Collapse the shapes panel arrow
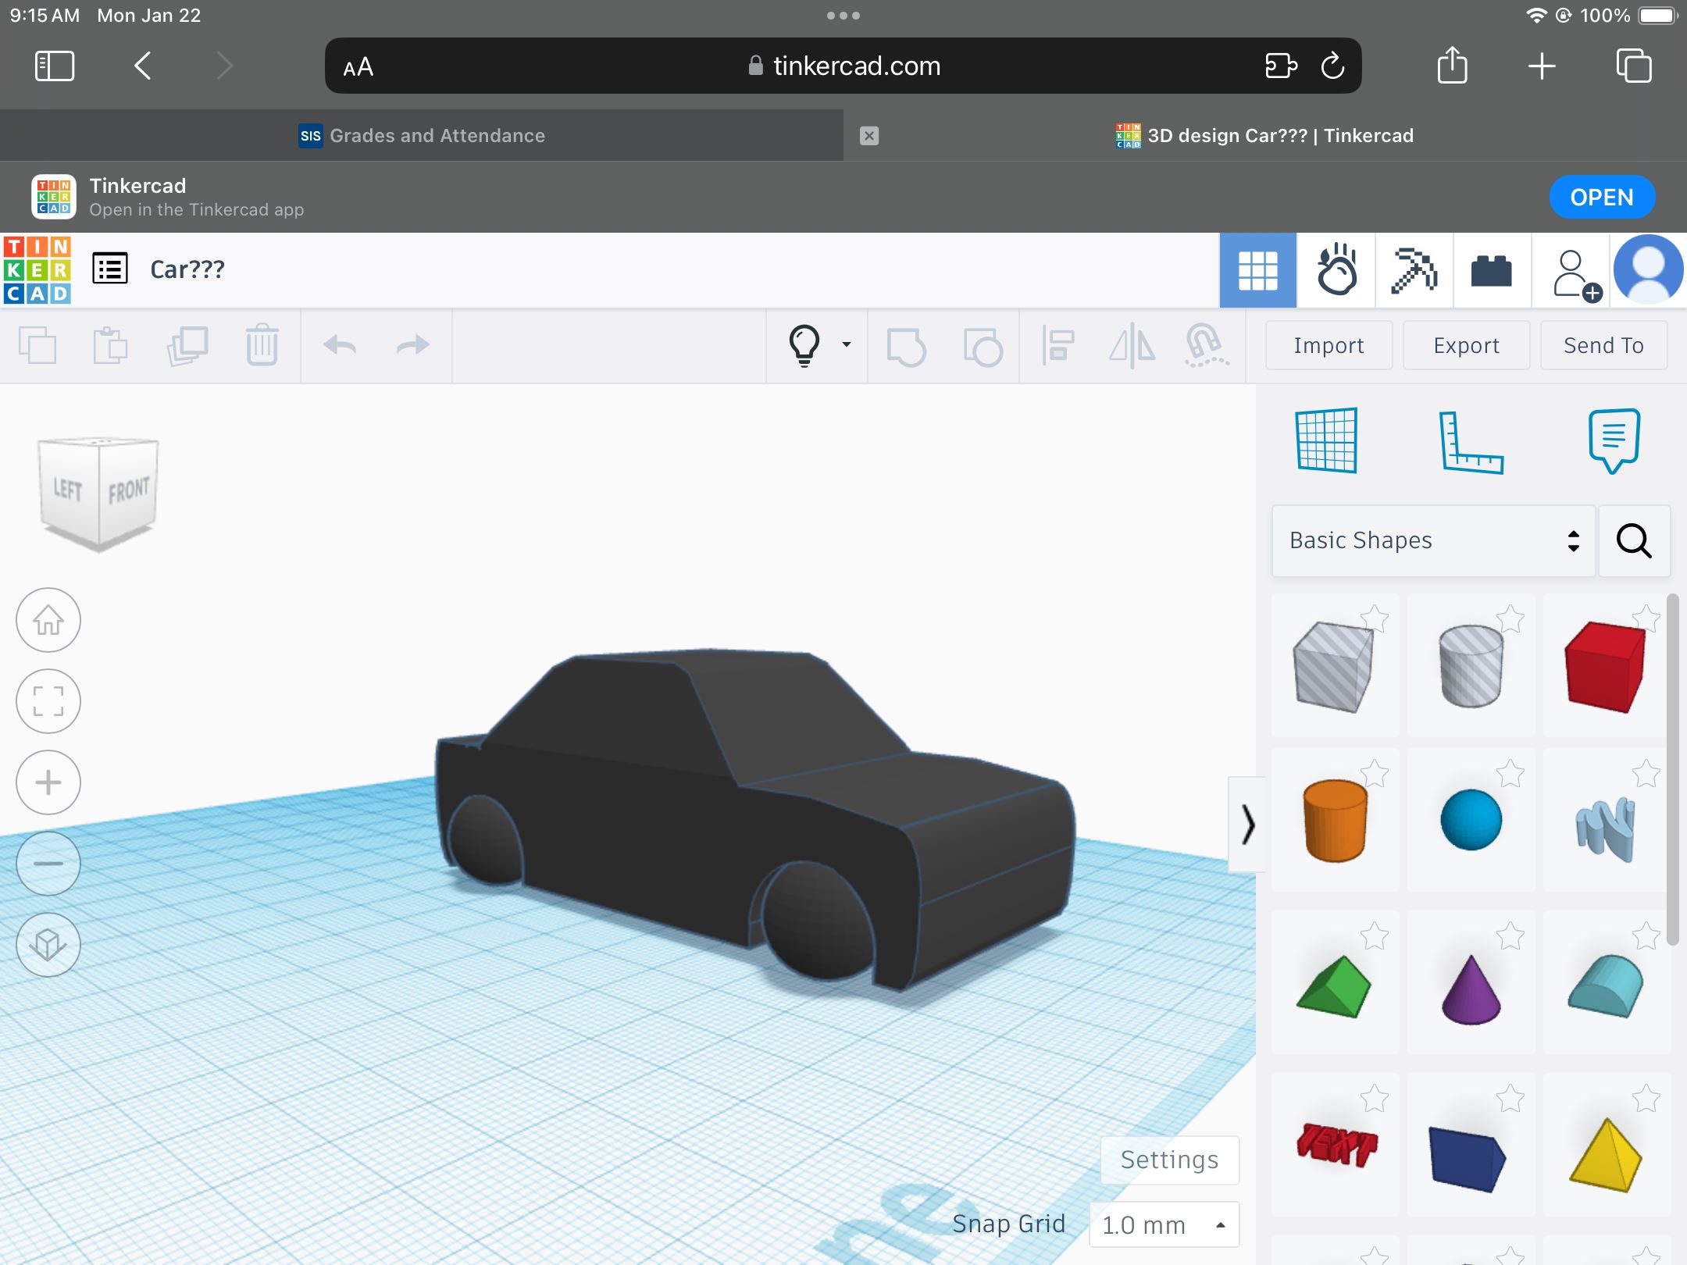Screen dimensions: 1687x1265 pyautogui.click(x=1247, y=825)
